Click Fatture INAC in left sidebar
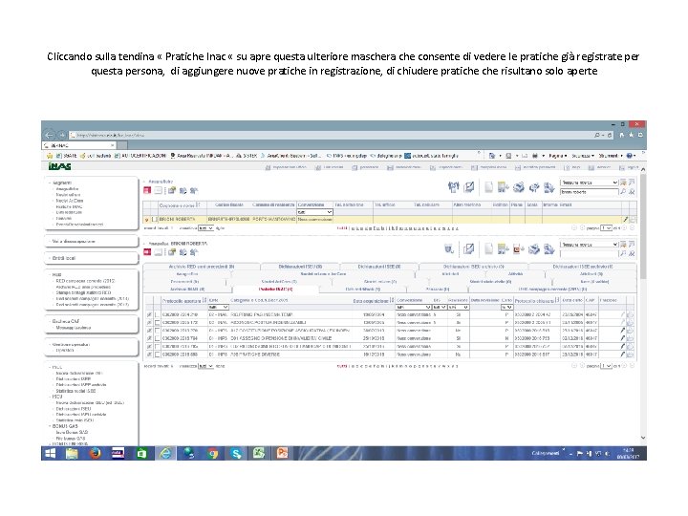The image size is (688, 516). pos(70,206)
